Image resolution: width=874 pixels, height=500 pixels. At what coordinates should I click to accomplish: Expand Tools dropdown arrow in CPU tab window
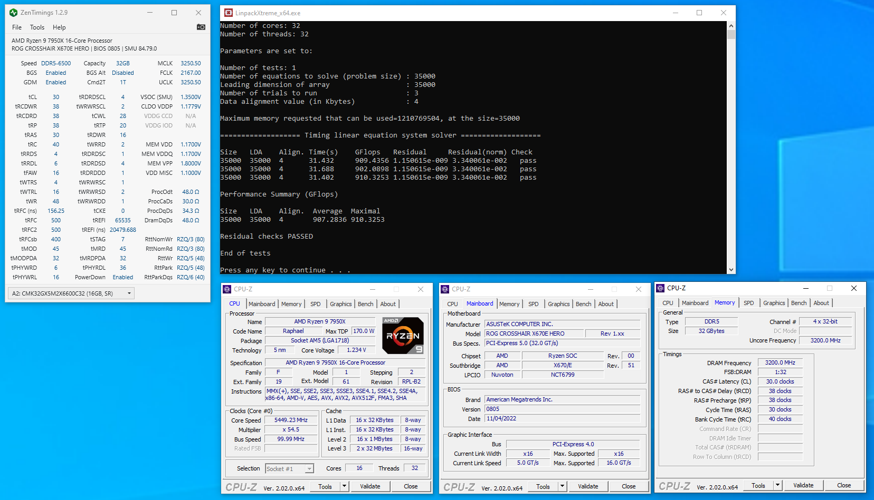[x=345, y=486]
